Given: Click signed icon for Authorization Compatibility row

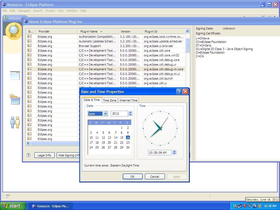Looking at the screenshot, I should [x=29, y=36].
